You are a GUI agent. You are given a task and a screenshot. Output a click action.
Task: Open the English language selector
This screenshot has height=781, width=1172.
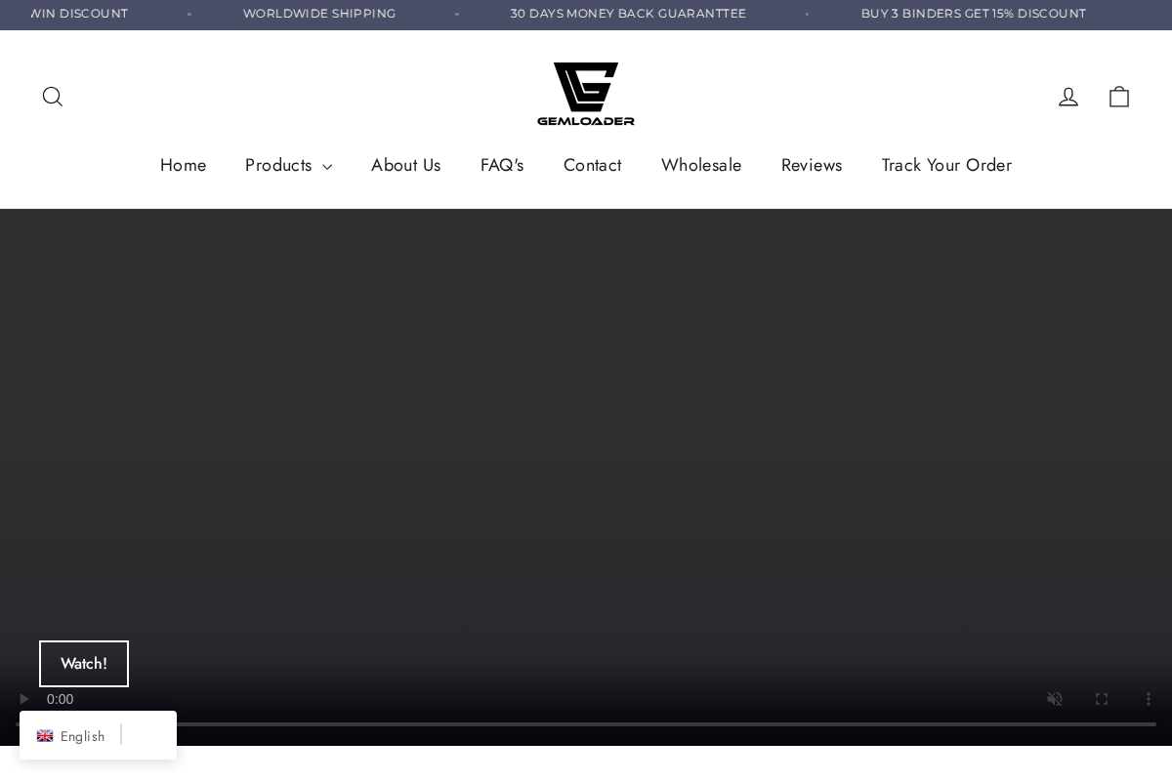pos(82,736)
